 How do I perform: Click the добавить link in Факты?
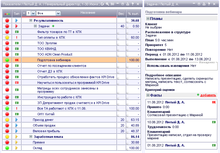point(208,95)
